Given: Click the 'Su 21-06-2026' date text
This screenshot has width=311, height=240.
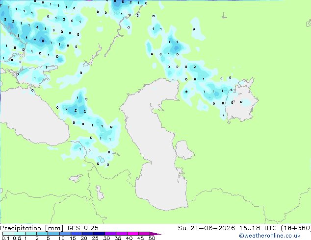Looking at the screenshot, I should click(x=207, y=228).
